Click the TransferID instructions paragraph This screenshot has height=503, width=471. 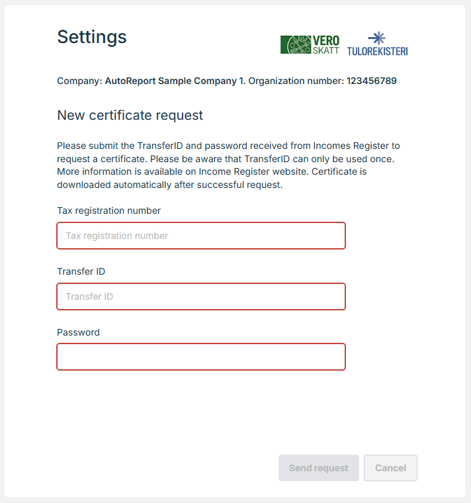pos(228,165)
